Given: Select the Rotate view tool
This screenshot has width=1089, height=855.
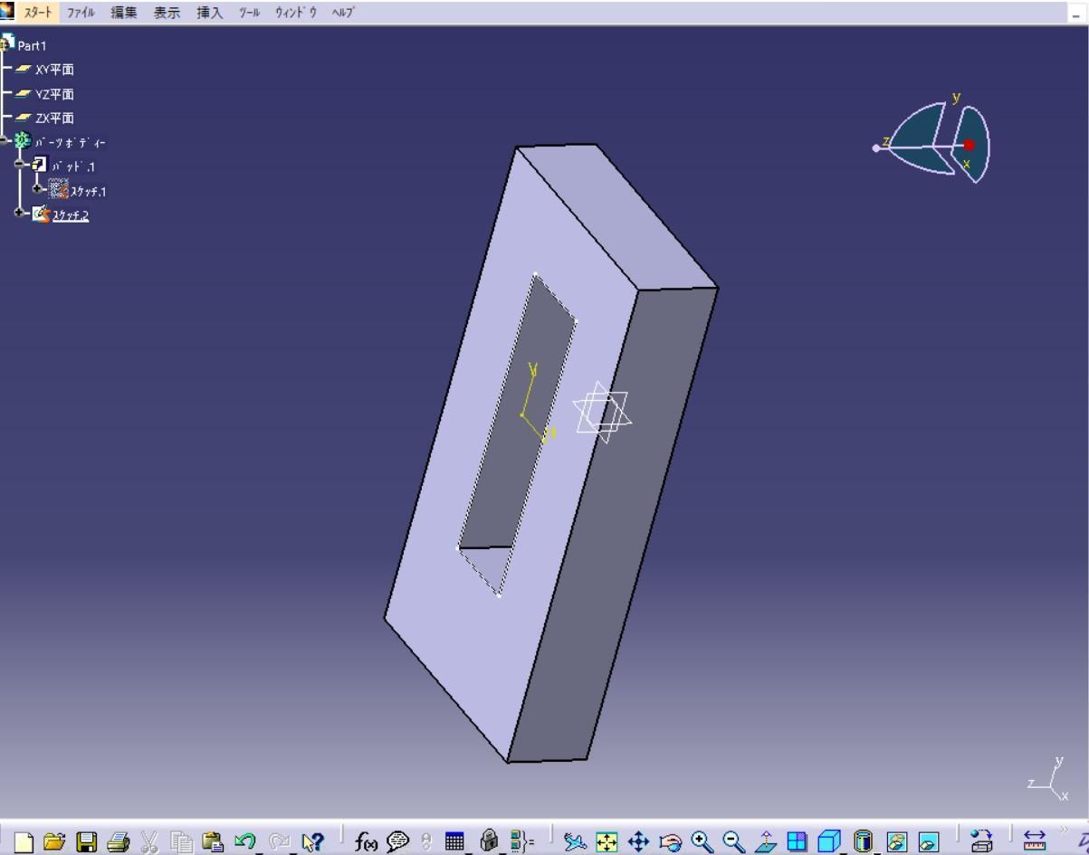Looking at the screenshot, I should tap(670, 842).
